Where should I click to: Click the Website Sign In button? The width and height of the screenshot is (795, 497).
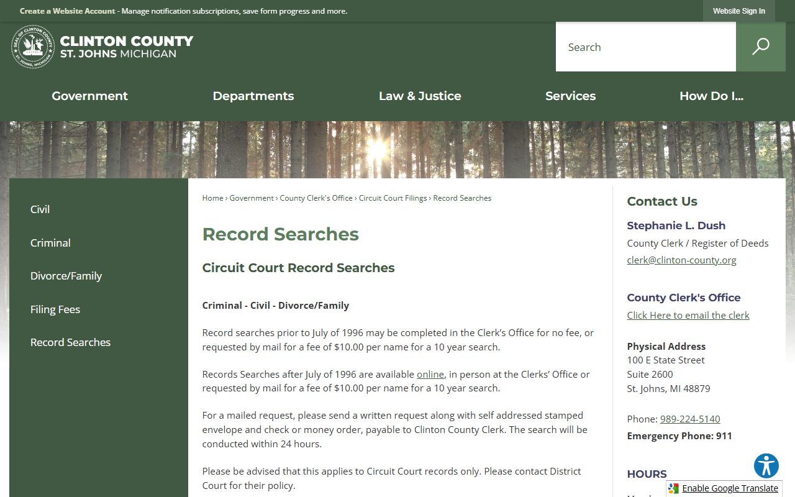coord(739,11)
